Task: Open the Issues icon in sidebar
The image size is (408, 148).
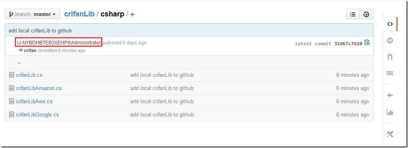Action: pyautogui.click(x=390, y=40)
